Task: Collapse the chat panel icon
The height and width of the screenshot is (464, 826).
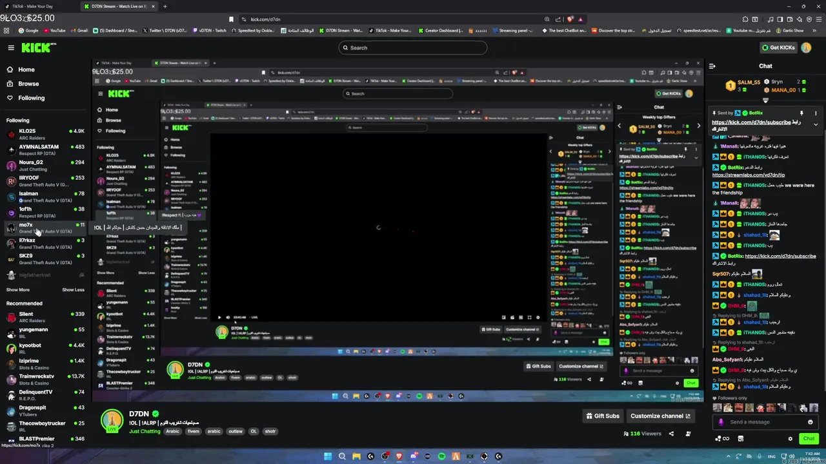Action: click(x=712, y=66)
